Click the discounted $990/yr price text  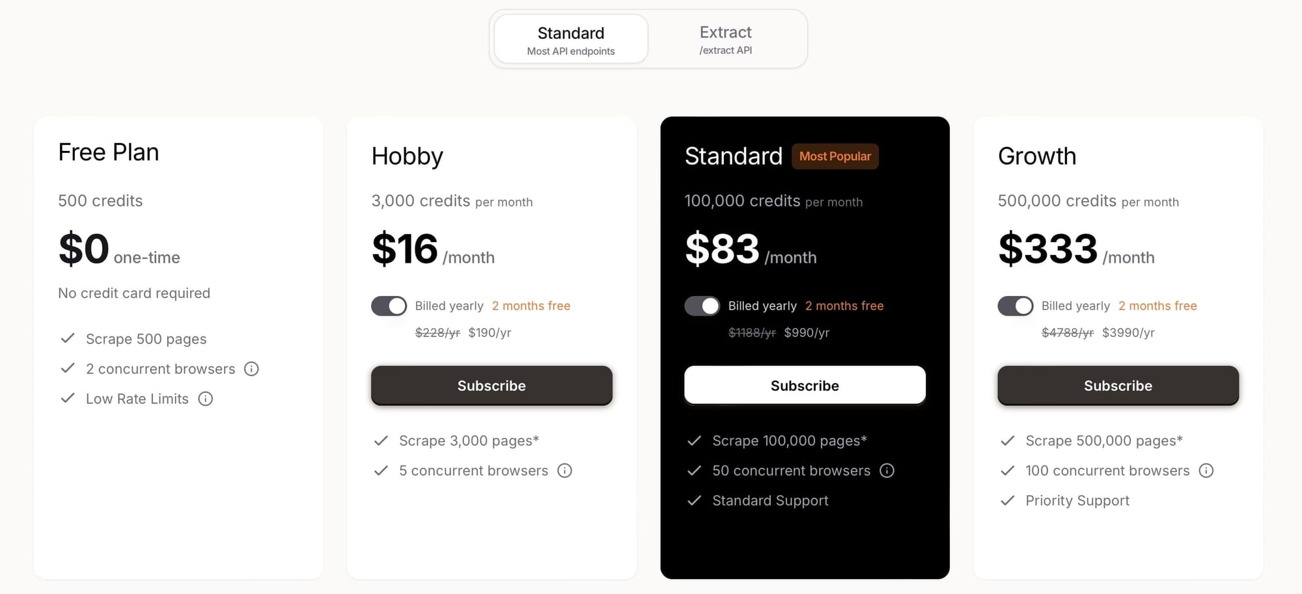[807, 332]
